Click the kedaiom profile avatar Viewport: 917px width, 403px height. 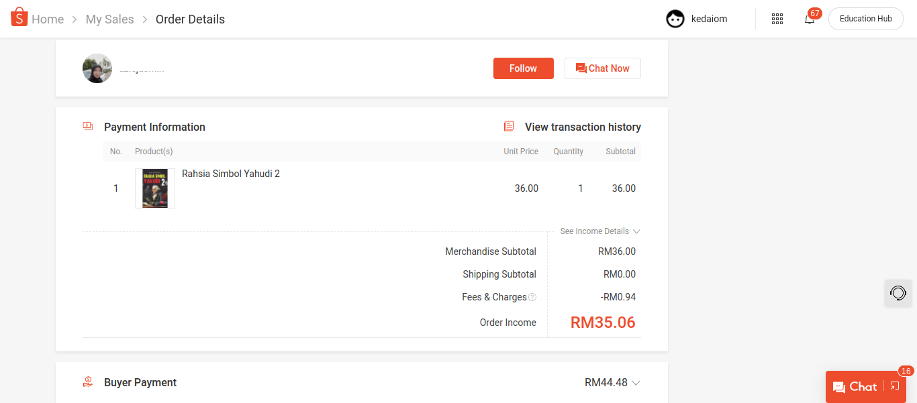tap(675, 19)
